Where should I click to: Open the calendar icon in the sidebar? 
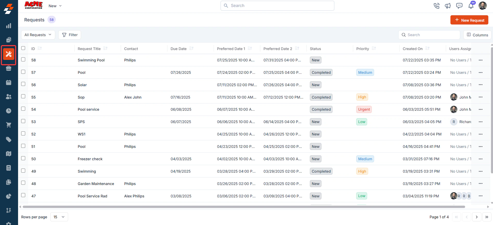[9, 83]
